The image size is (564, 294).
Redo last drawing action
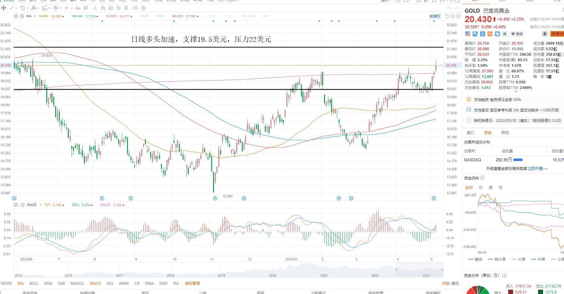[x=457, y=8]
